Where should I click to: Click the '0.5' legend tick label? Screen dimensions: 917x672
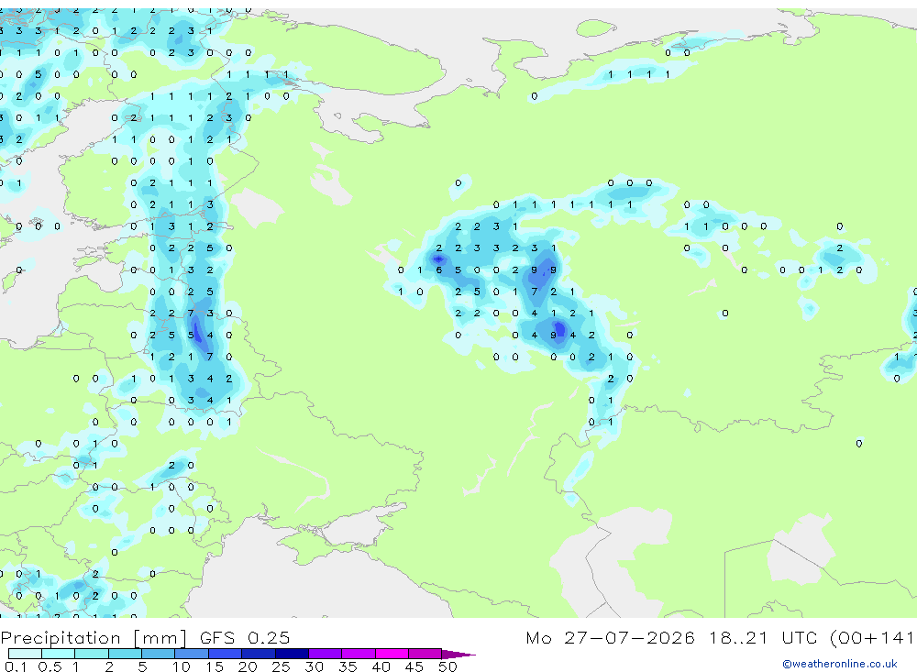(50, 666)
